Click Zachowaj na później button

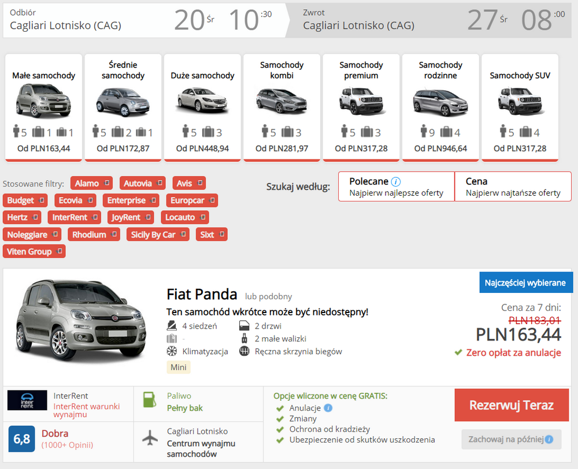coord(512,439)
